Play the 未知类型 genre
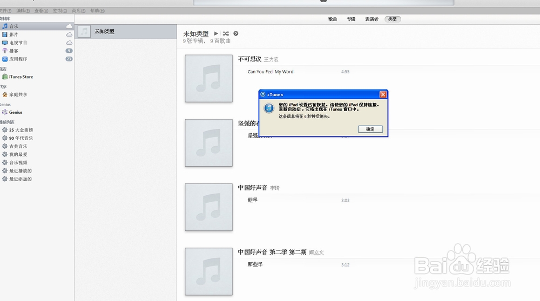 tap(216, 33)
